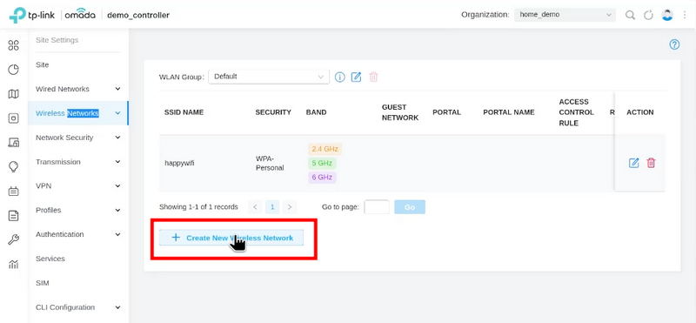Click Create New Wireless Network button
The height and width of the screenshot is (323, 696).
[x=231, y=238]
